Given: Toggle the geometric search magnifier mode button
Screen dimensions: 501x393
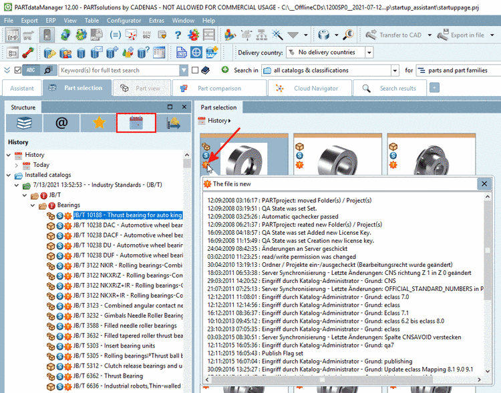Looking at the screenshot, I should [x=49, y=70].
